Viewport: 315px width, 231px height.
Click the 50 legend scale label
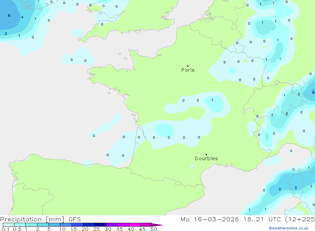(x=154, y=229)
